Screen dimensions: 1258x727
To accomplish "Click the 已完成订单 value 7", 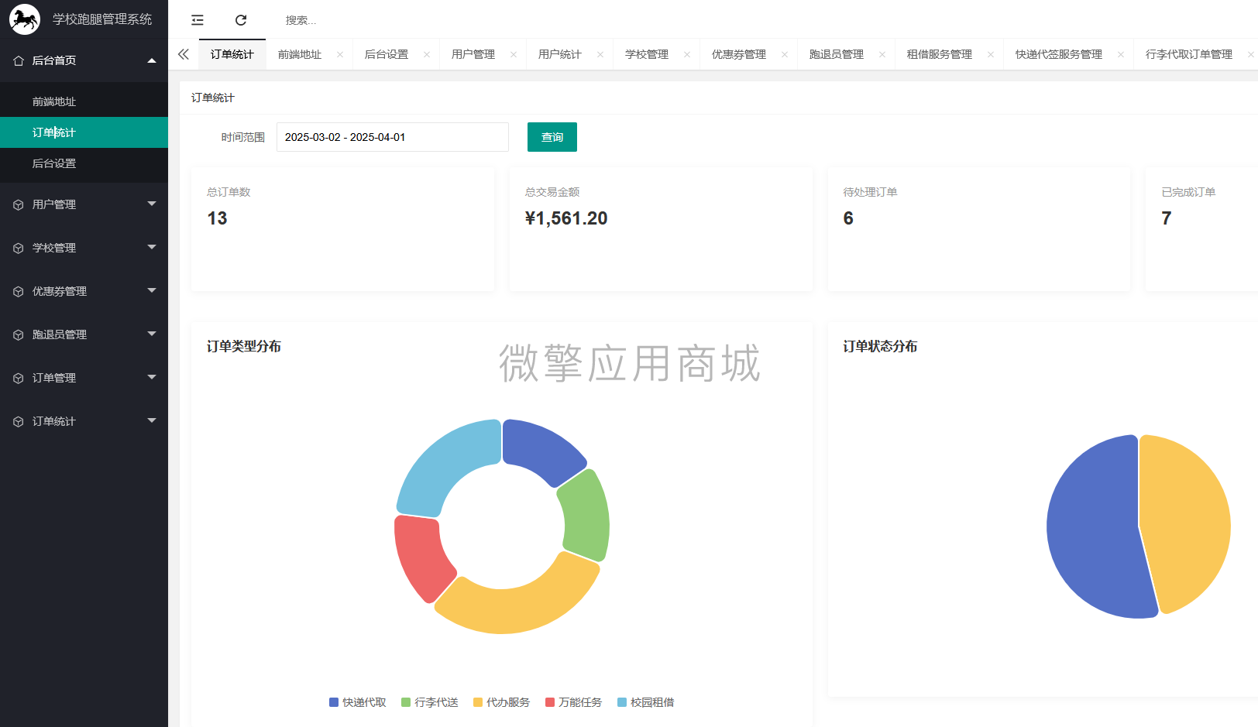I will 1167,218.
